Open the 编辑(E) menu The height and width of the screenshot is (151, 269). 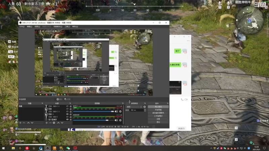click(30, 27)
